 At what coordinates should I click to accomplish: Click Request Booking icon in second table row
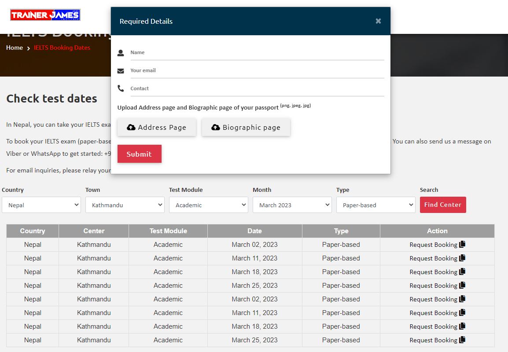[x=462, y=258]
